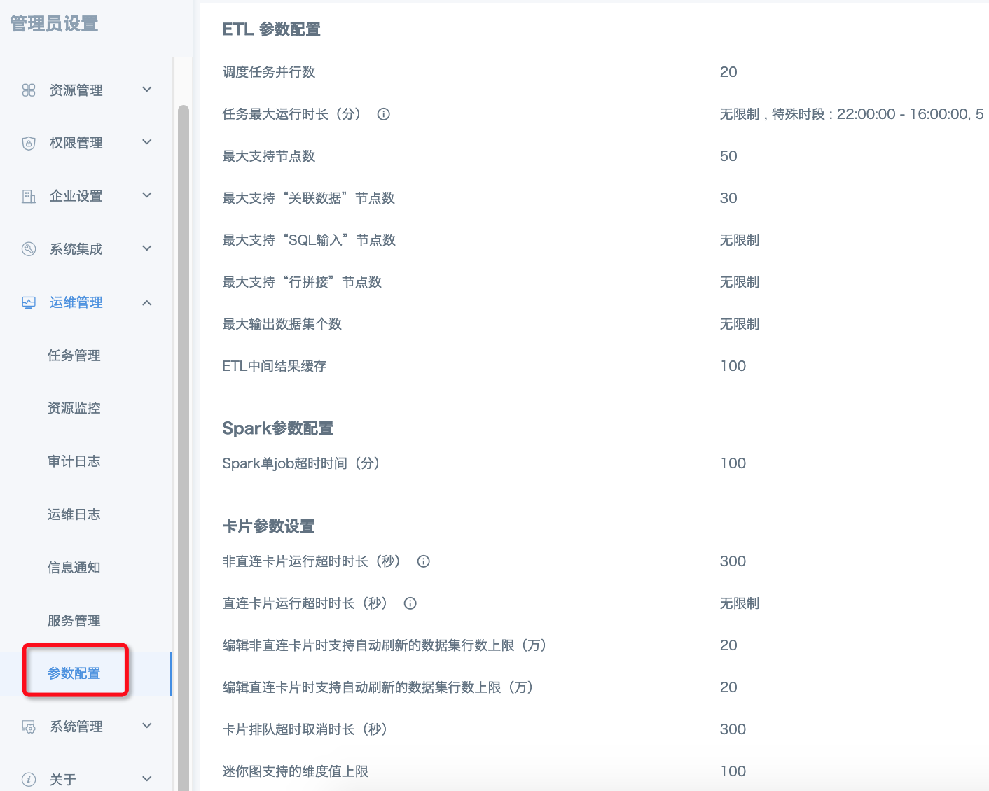The height and width of the screenshot is (791, 989).
Task: Click info icon beside 非直连卡片运行超时时长
Action: (423, 561)
